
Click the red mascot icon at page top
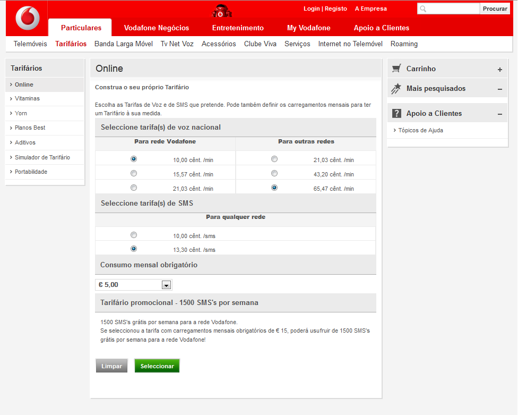click(222, 10)
